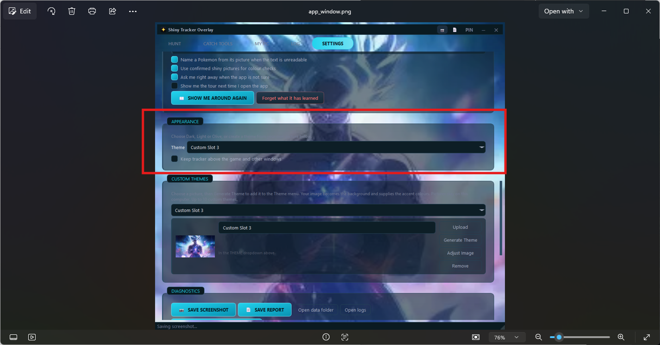Image resolution: width=660 pixels, height=345 pixels.
Task: Tick 'Show me the tour next time' checkbox
Action: coord(174,86)
